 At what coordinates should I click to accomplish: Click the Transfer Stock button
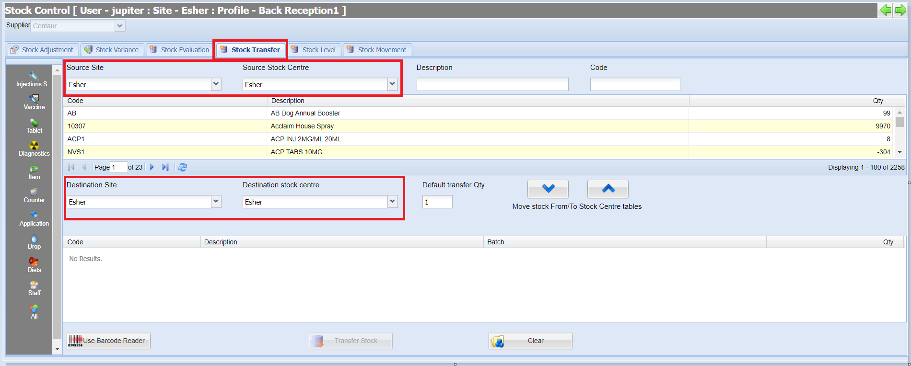tap(350, 341)
